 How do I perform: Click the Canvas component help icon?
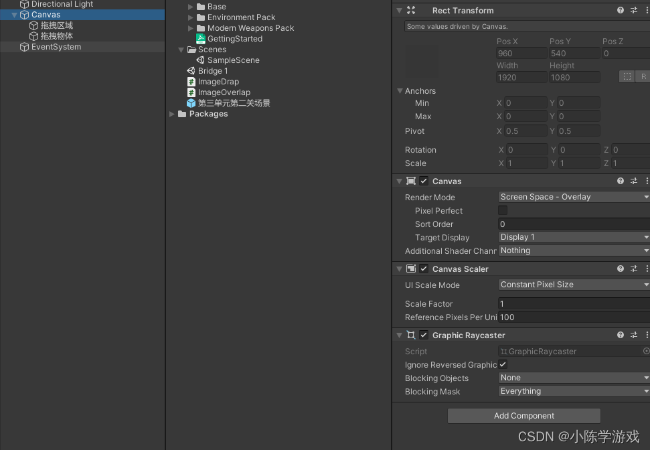620,181
